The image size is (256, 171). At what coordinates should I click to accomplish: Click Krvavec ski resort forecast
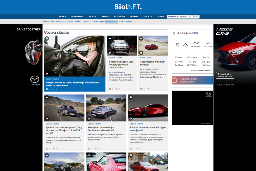(x=179, y=61)
